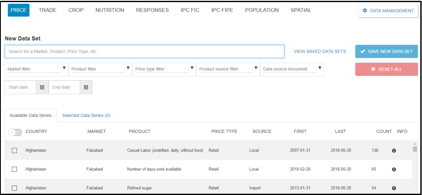This screenshot has height=195, width=422.
Task: Click the data set search input field
Action: pyautogui.click(x=144, y=51)
